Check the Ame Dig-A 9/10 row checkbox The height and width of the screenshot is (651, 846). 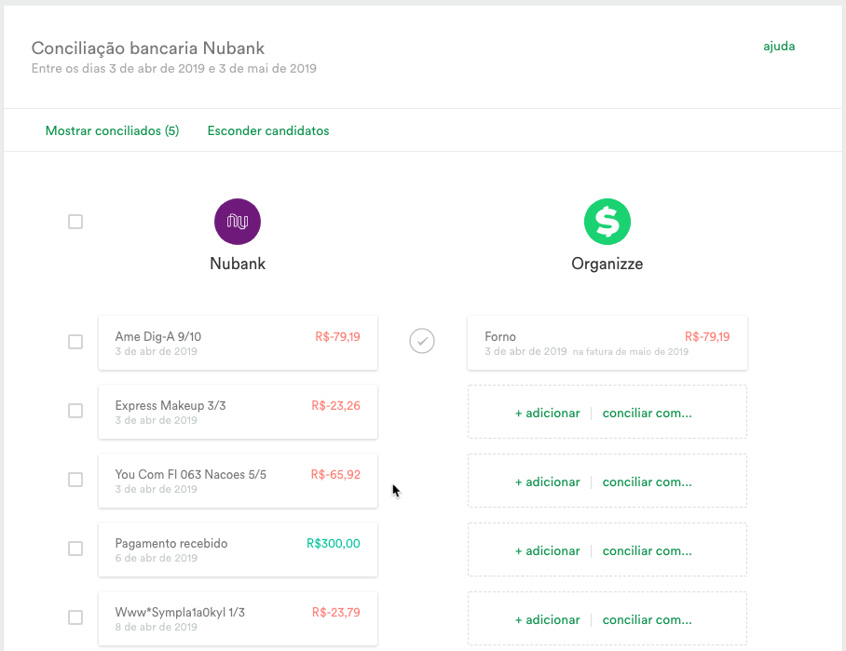coord(75,342)
